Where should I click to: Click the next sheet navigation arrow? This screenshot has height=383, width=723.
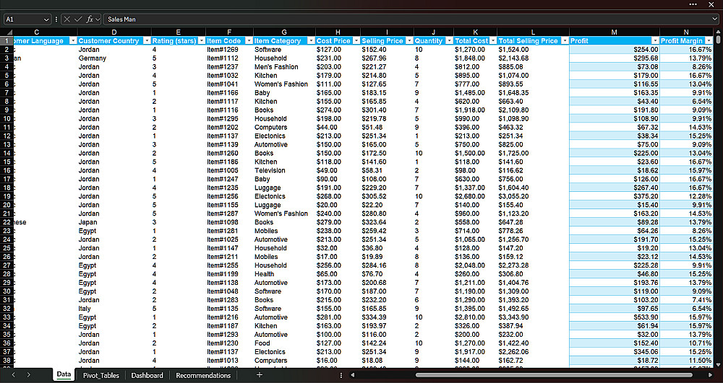29,375
